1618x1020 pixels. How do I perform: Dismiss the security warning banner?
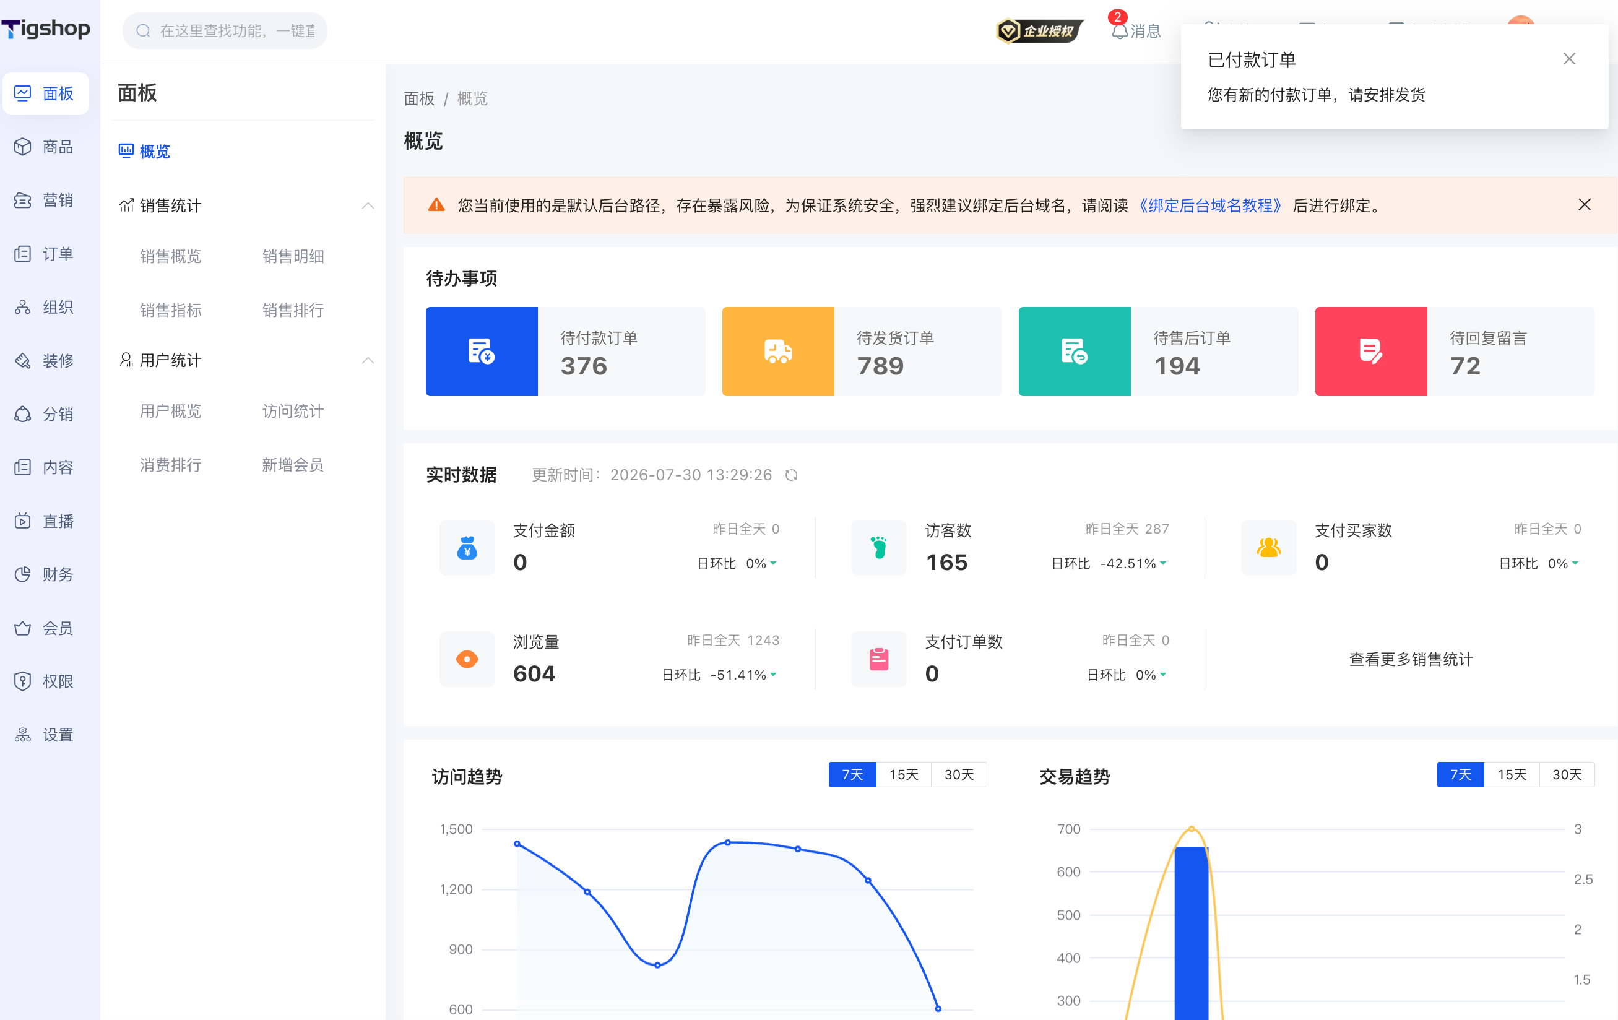pos(1585,204)
